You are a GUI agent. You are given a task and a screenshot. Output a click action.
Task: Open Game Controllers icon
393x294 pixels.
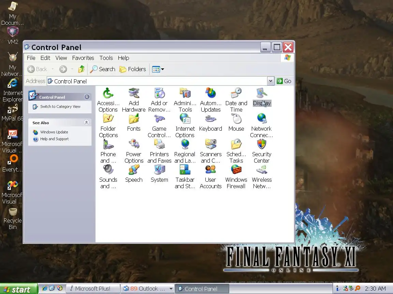159,125
